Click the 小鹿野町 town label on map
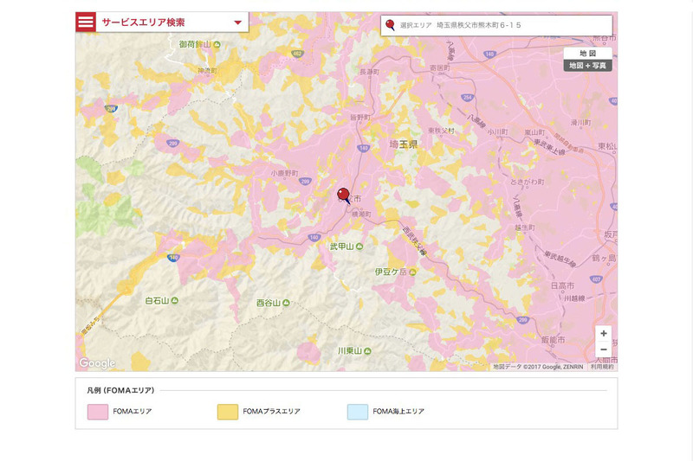 (285, 173)
